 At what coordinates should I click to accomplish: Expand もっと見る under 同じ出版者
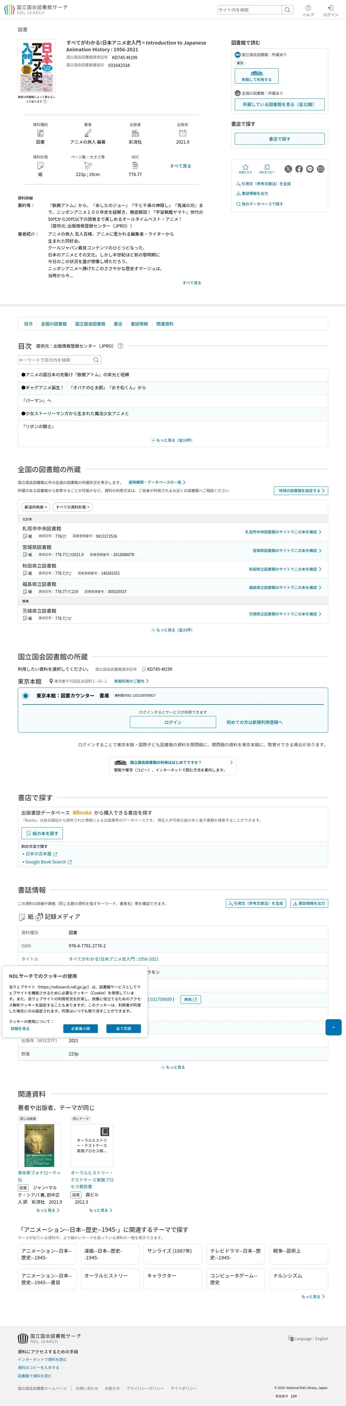pos(47,1210)
